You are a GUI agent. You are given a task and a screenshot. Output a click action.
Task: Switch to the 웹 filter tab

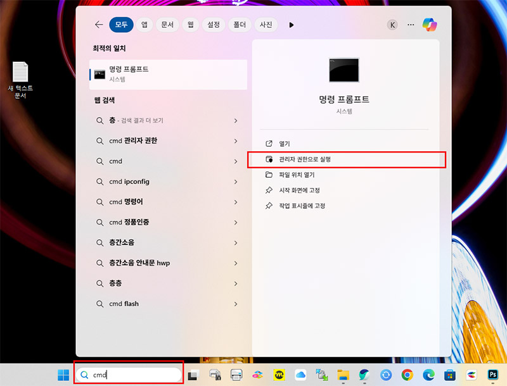191,25
